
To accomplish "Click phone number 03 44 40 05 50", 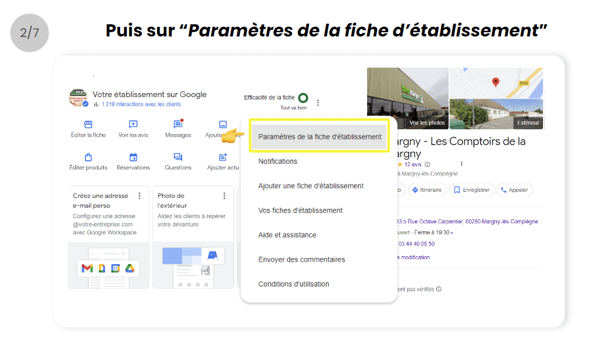I will [x=416, y=243].
